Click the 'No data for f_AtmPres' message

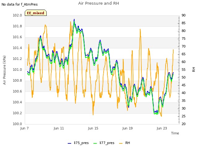click(19, 4)
